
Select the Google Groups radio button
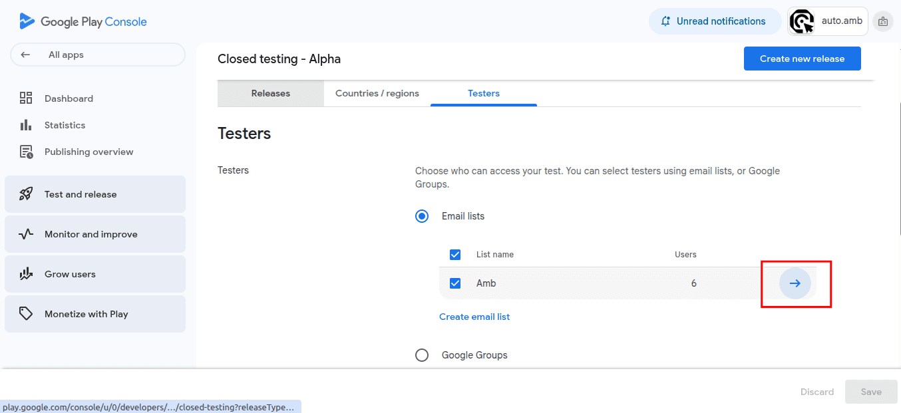coord(422,355)
